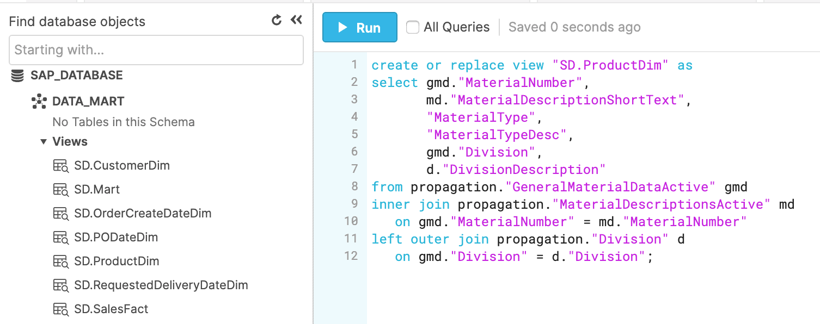Run the current SQL query
Image resolution: width=820 pixels, height=324 pixels.
pos(359,27)
